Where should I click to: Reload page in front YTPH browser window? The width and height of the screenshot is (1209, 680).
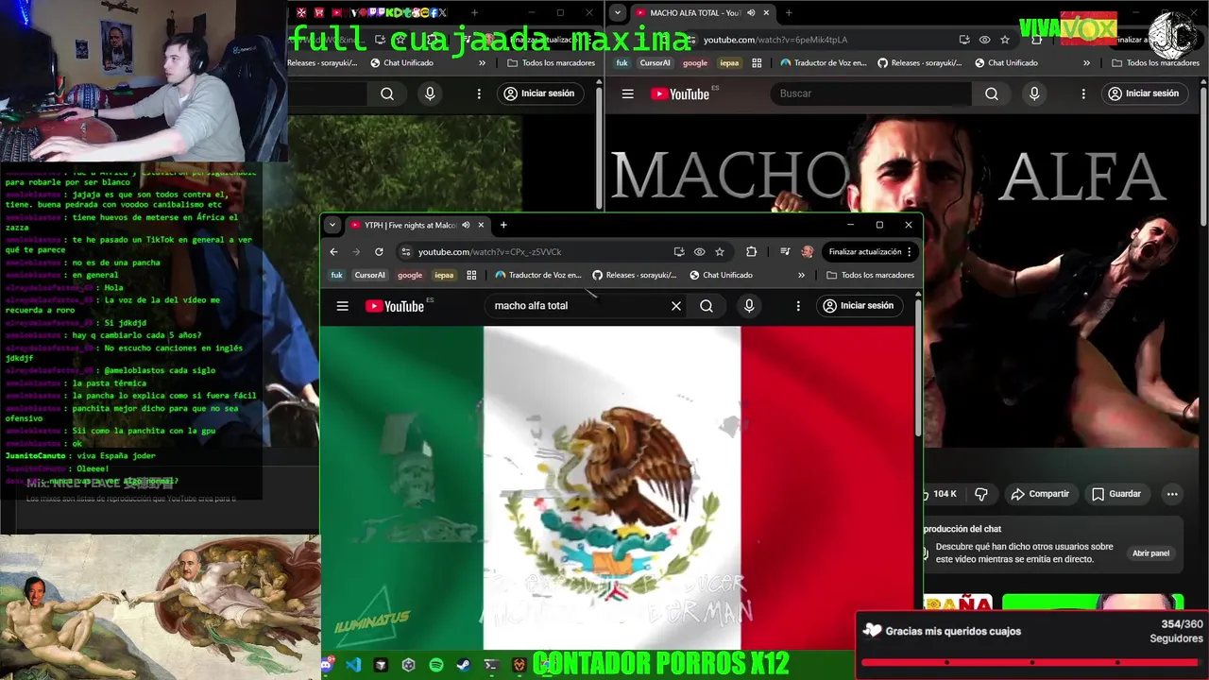point(379,252)
